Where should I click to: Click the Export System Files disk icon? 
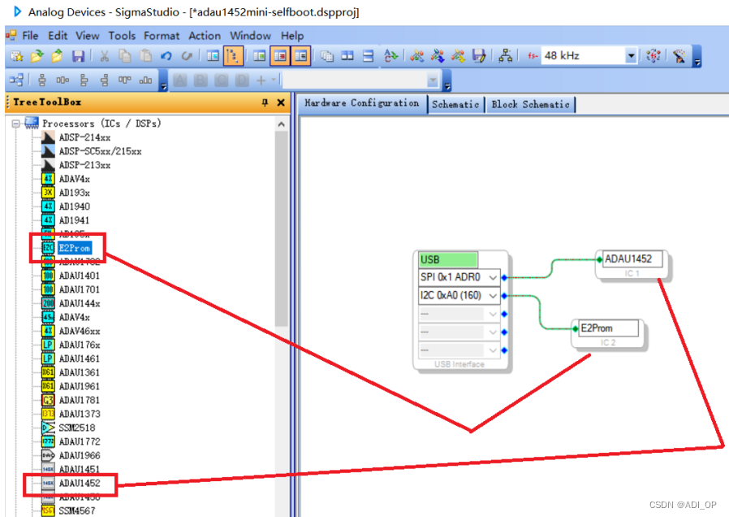click(479, 56)
